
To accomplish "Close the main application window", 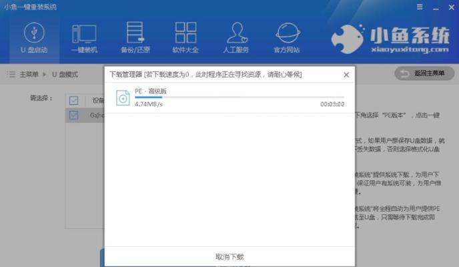I will (452, 7).
